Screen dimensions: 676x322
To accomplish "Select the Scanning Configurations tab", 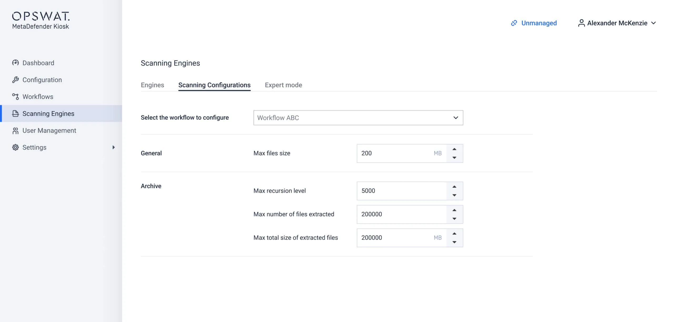I will click(214, 85).
